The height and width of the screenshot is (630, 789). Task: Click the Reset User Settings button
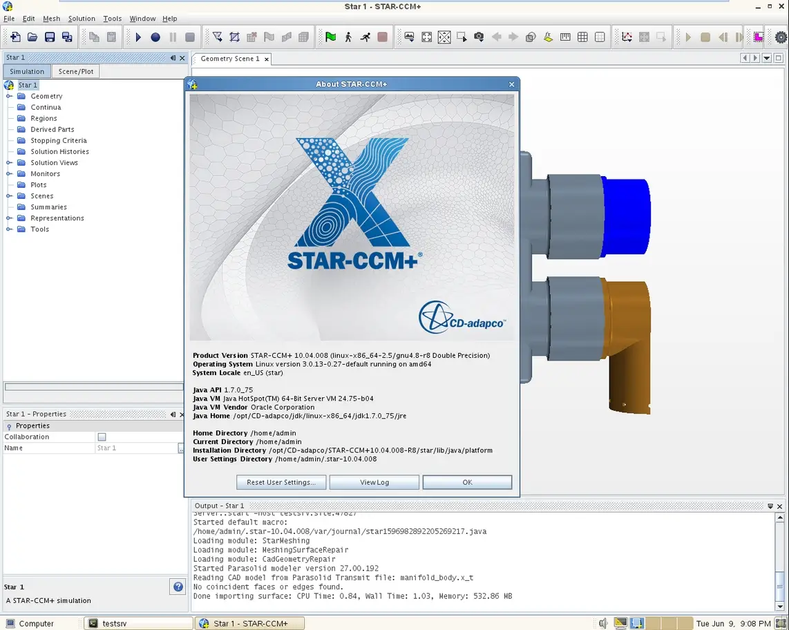click(x=281, y=482)
